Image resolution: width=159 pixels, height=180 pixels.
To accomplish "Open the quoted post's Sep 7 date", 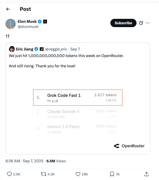I will tap(75, 49).
